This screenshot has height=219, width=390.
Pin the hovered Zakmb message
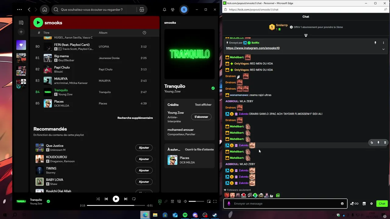point(378,143)
